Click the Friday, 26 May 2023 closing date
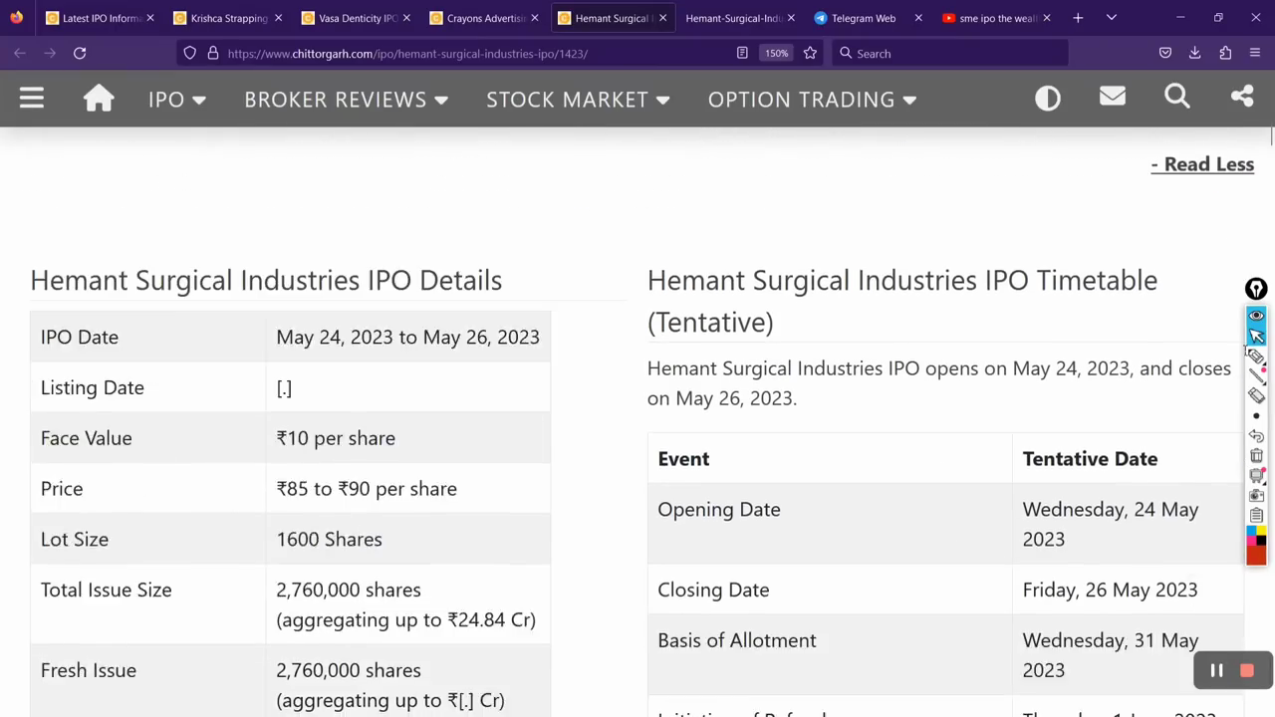Screen dimensions: 1275x717 tap(1110, 590)
